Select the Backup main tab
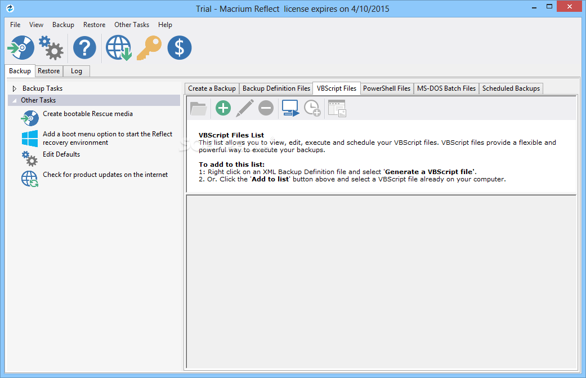Viewport: 586px width, 378px height. point(20,70)
